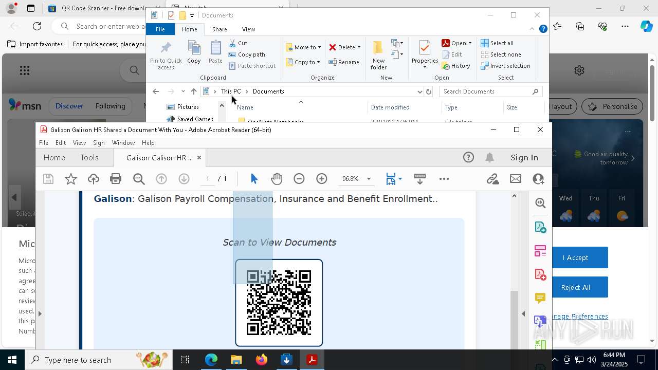
Task: Click the Share link icon in Acrobat
Action: point(493,179)
